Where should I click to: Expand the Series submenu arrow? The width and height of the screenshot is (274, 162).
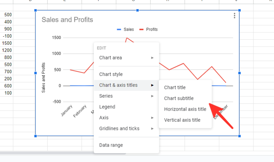[152, 96]
